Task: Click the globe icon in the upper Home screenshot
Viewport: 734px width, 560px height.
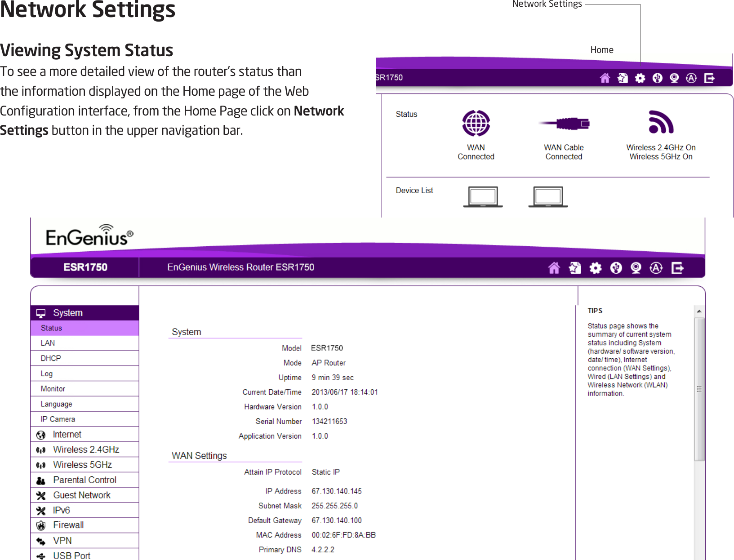Action: click(658, 78)
